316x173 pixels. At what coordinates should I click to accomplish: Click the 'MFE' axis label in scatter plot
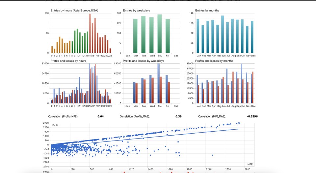pos(250,164)
